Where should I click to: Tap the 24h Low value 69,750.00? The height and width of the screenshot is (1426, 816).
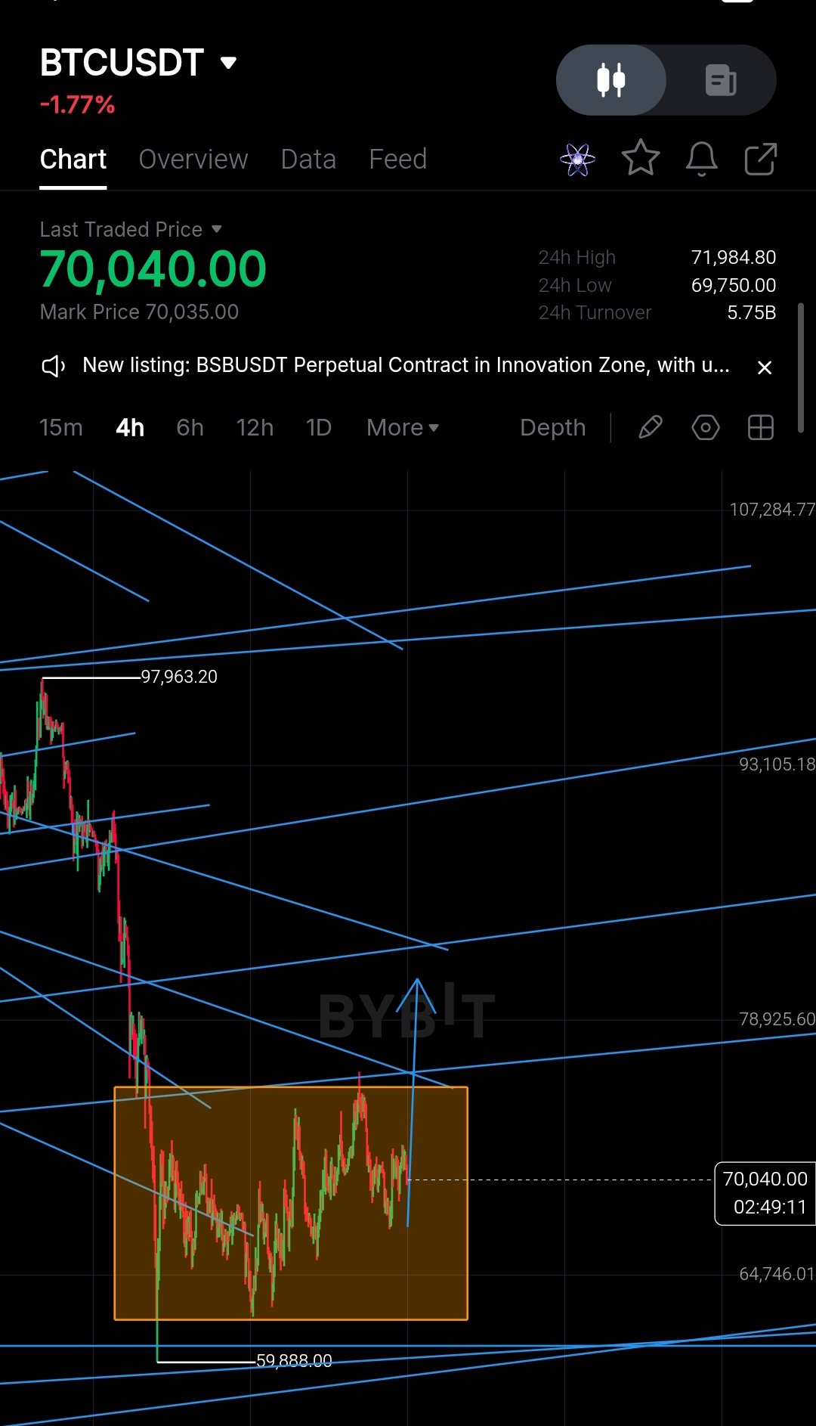(x=734, y=286)
